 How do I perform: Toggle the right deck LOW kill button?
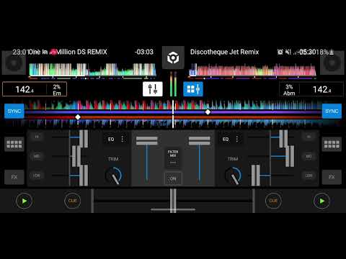pos(309,176)
